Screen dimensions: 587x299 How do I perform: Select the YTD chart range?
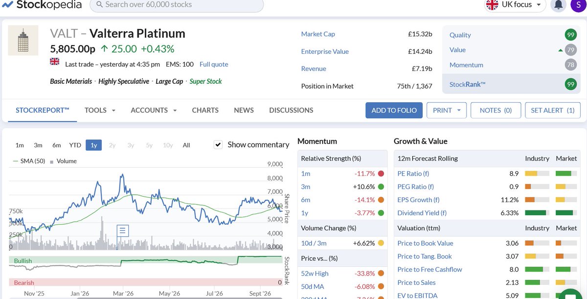(75, 145)
